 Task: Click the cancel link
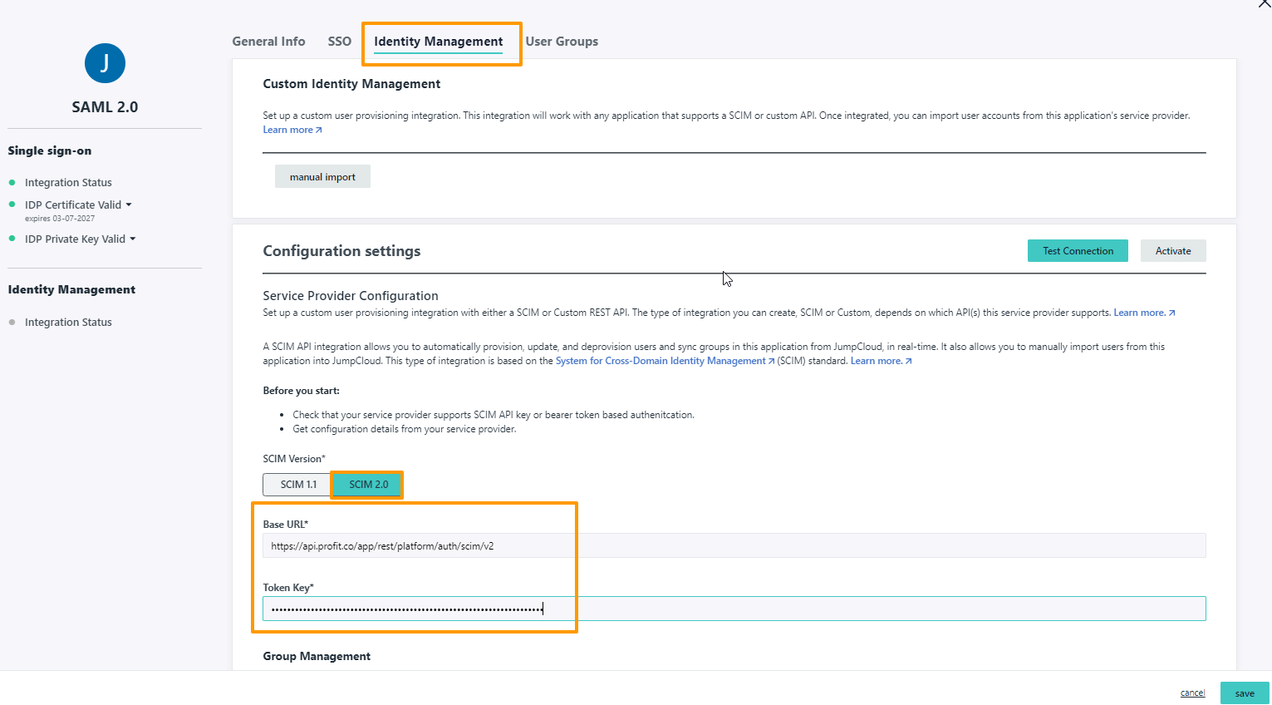click(1192, 693)
